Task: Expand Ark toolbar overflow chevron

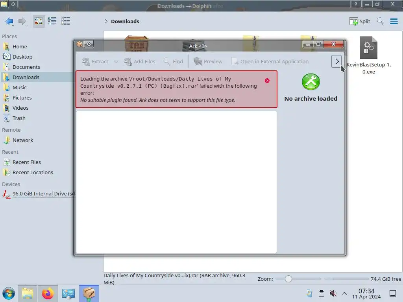Action: (337, 61)
